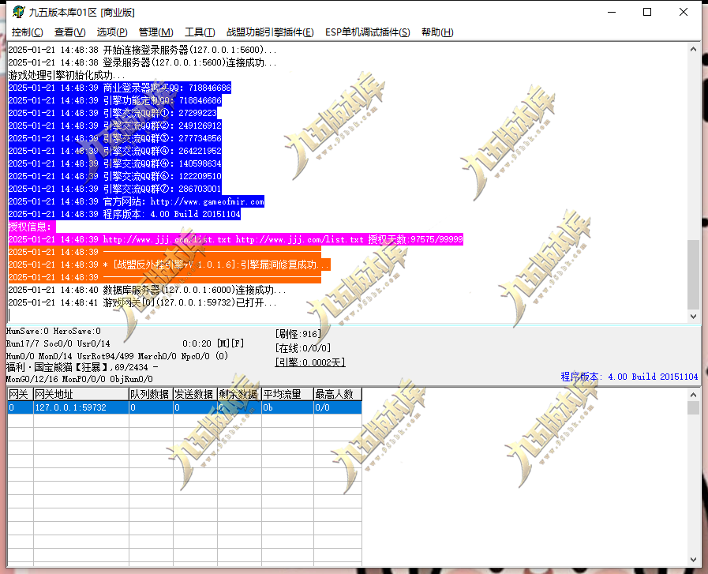Open the 管理(M) menu
The height and width of the screenshot is (574, 708).
(x=155, y=32)
